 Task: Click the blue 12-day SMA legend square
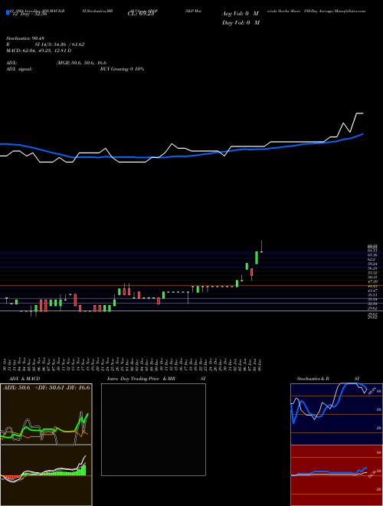click(8, 13)
